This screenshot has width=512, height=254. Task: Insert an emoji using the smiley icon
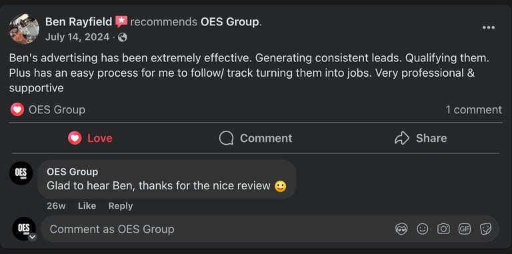pos(422,229)
